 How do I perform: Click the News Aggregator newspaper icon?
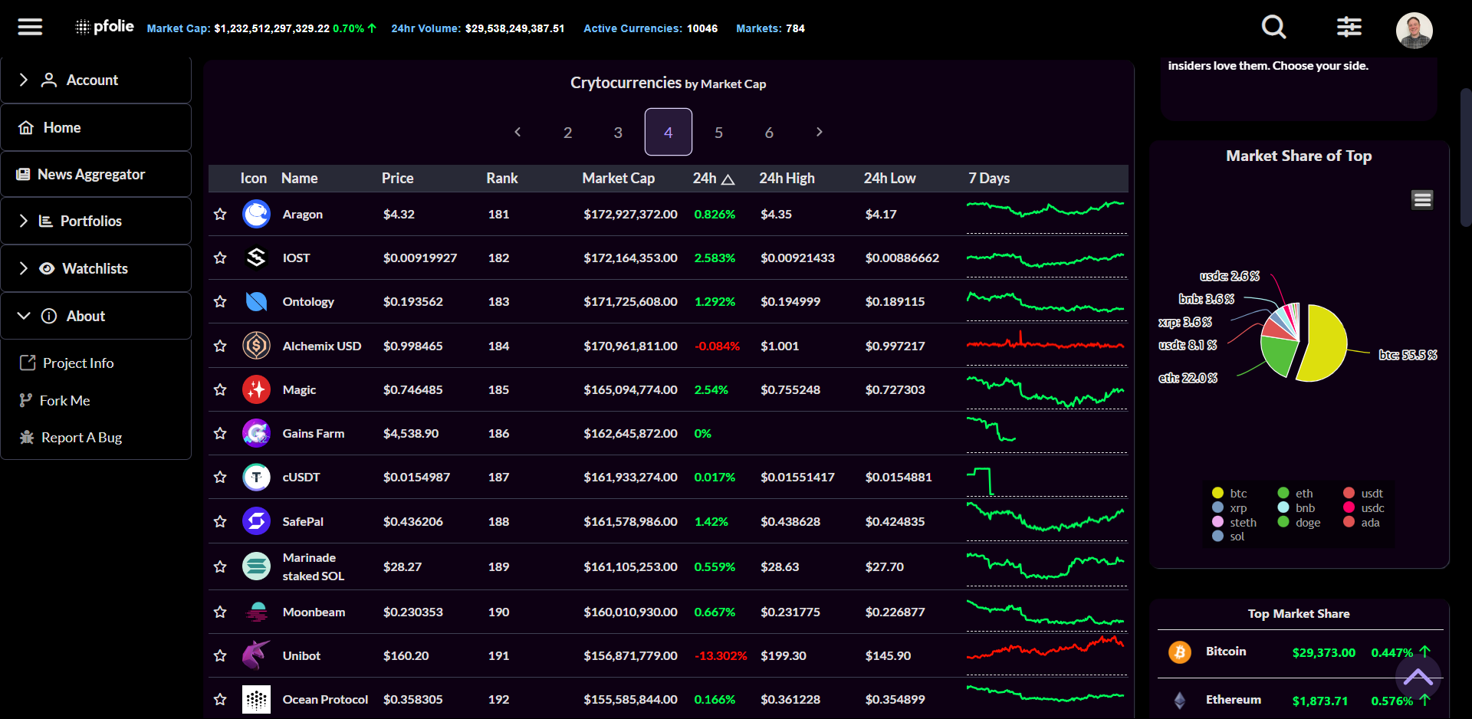point(23,174)
